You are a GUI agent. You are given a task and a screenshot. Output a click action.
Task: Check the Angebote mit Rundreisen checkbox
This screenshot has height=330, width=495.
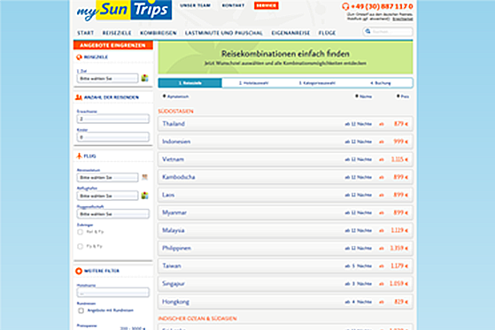[x=81, y=311]
